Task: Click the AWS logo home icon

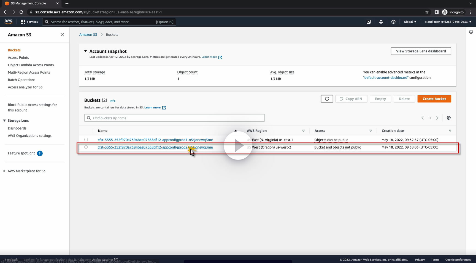Action: (8, 22)
